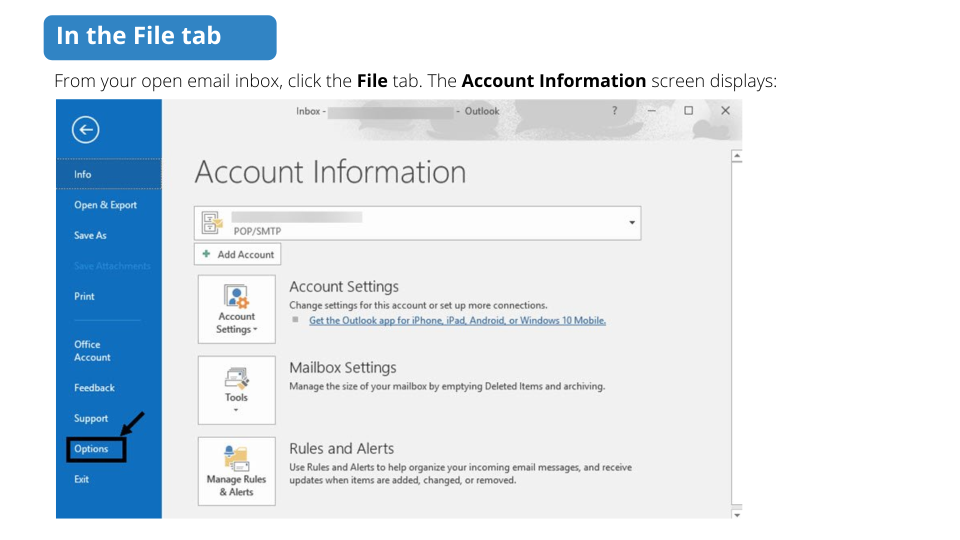Click the help question mark icon
The image size is (960, 540).
614,110
